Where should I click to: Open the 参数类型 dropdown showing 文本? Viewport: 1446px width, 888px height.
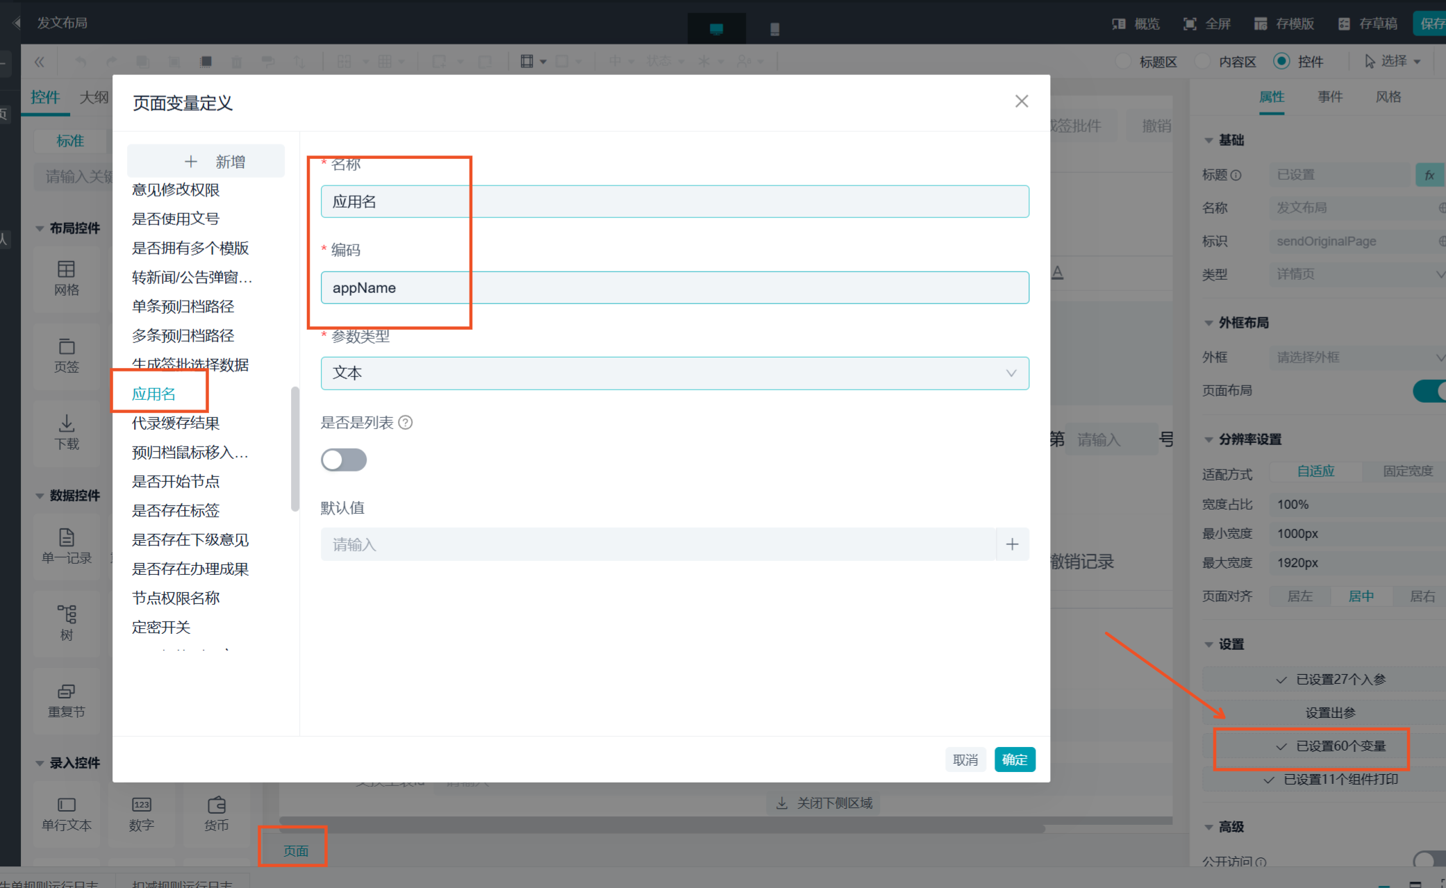click(x=674, y=374)
